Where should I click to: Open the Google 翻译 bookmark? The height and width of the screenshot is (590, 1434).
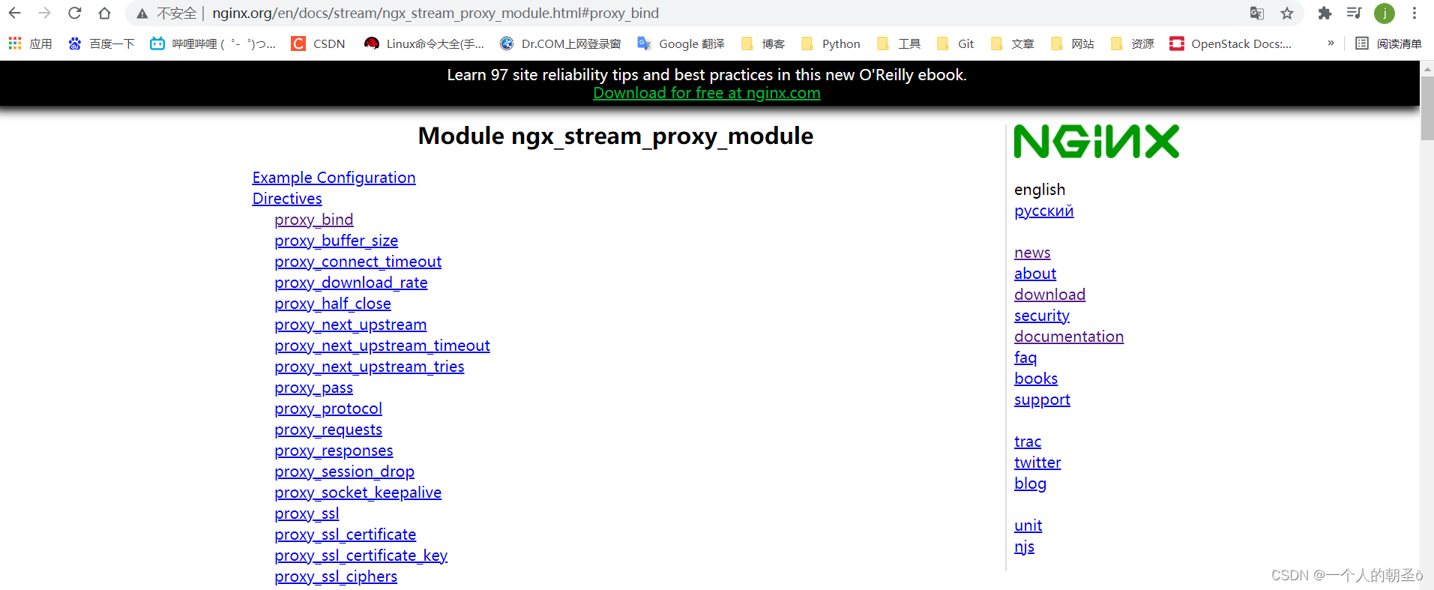pos(681,43)
